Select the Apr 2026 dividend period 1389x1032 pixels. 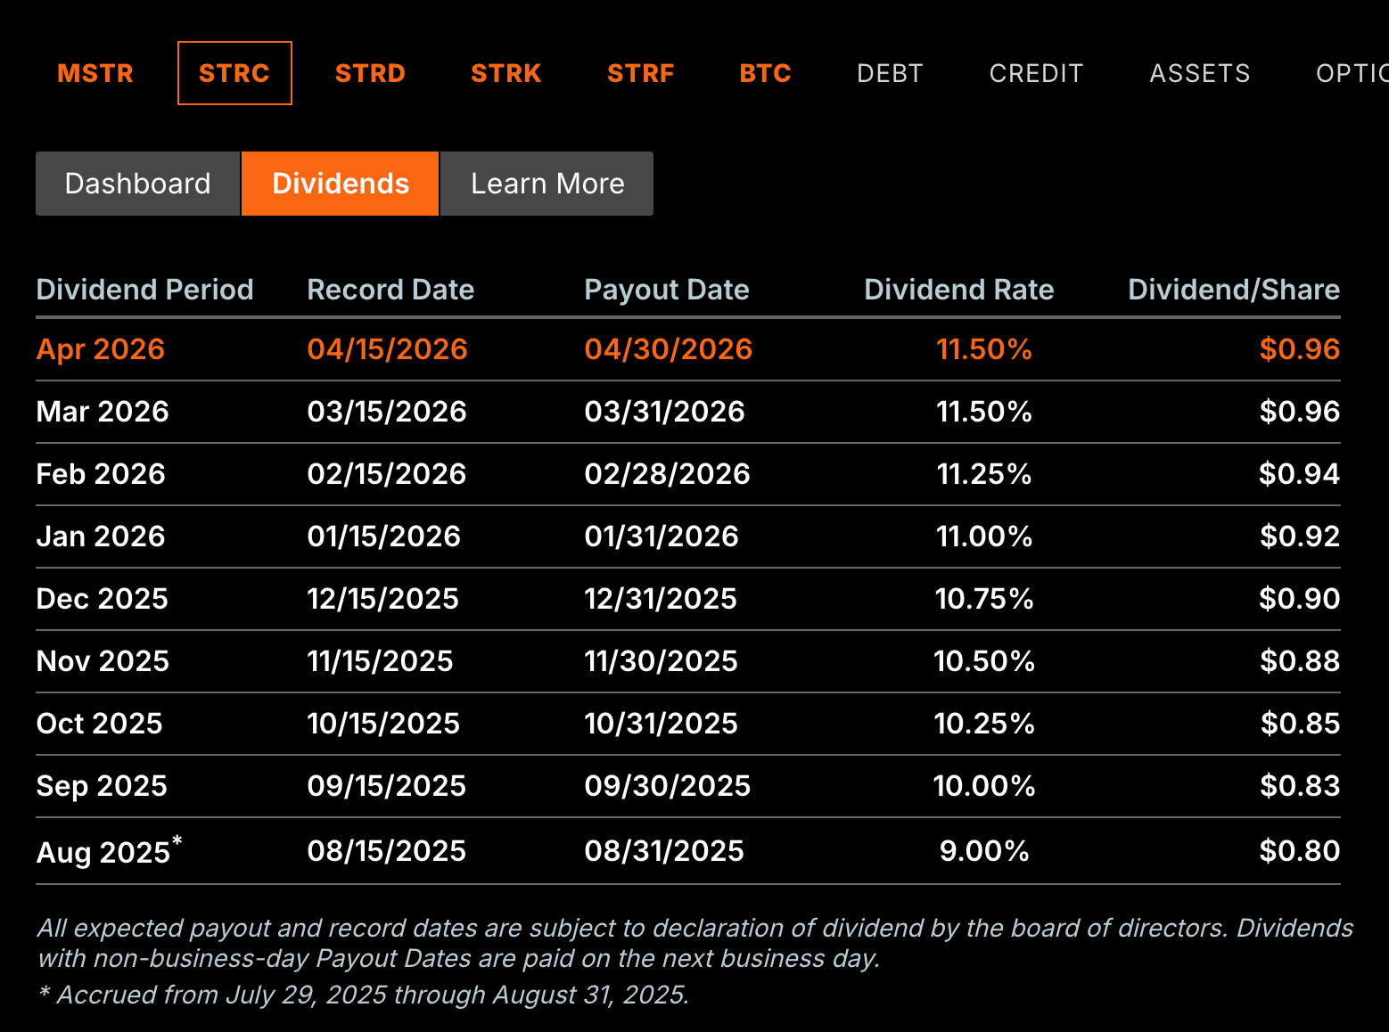pyautogui.click(x=101, y=349)
